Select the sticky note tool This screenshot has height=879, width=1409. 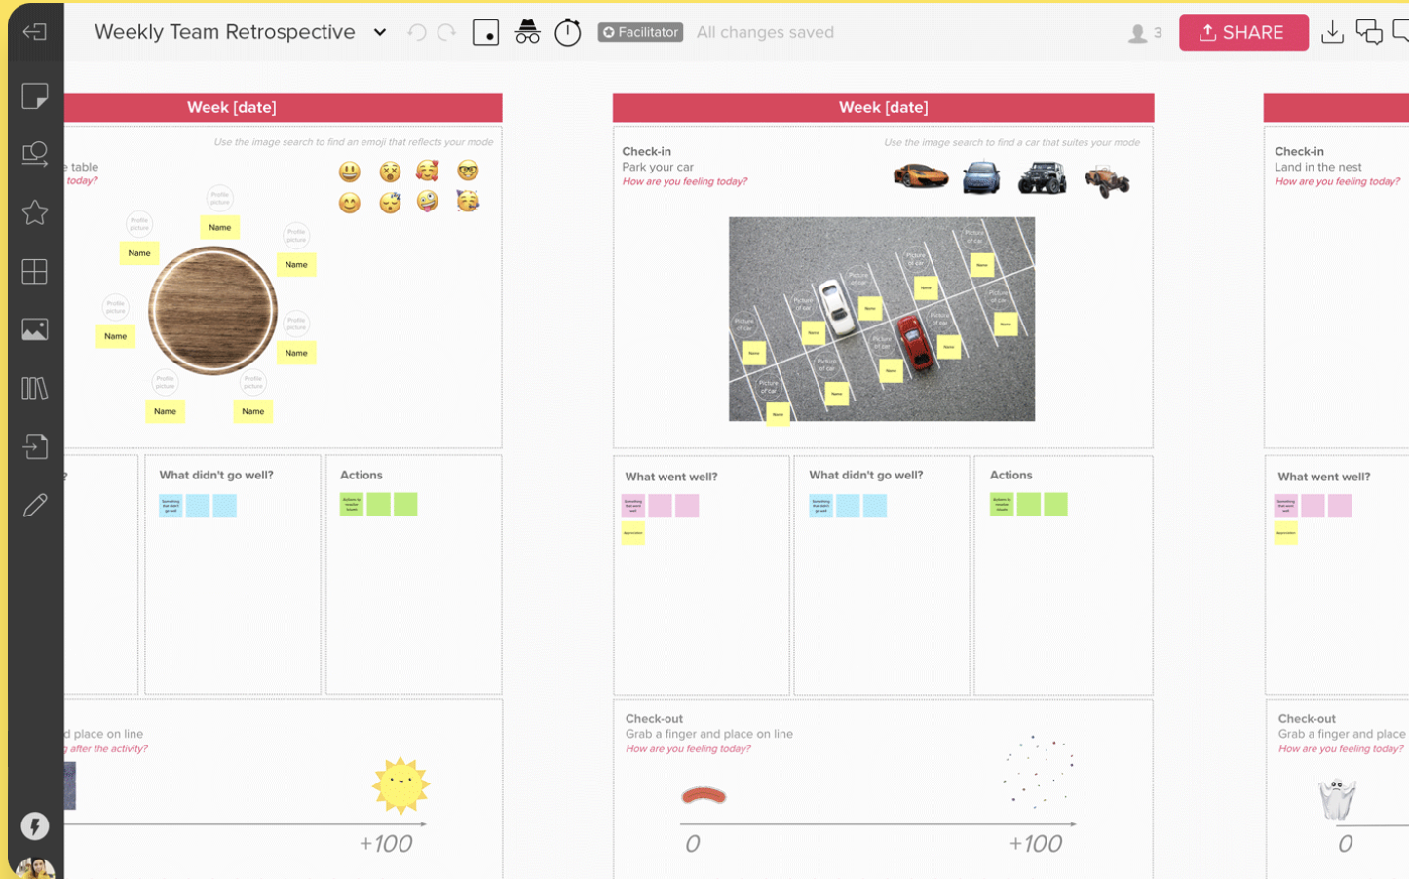(x=35, y=96)
